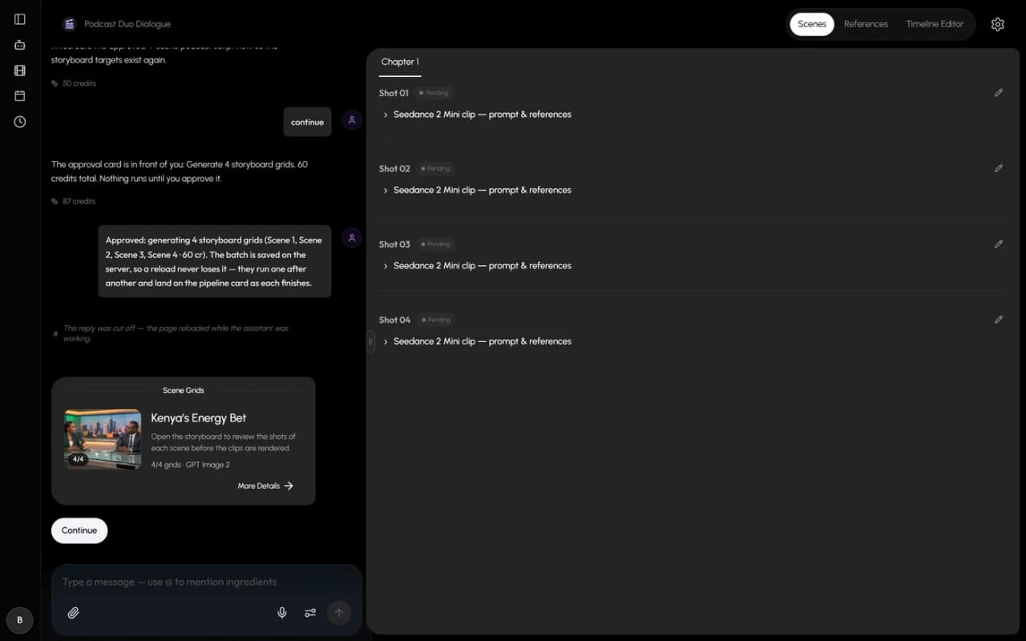Click the Kenya's Energy Bet title
This screenshot has height=641, width=1026.
coord(199,417)
